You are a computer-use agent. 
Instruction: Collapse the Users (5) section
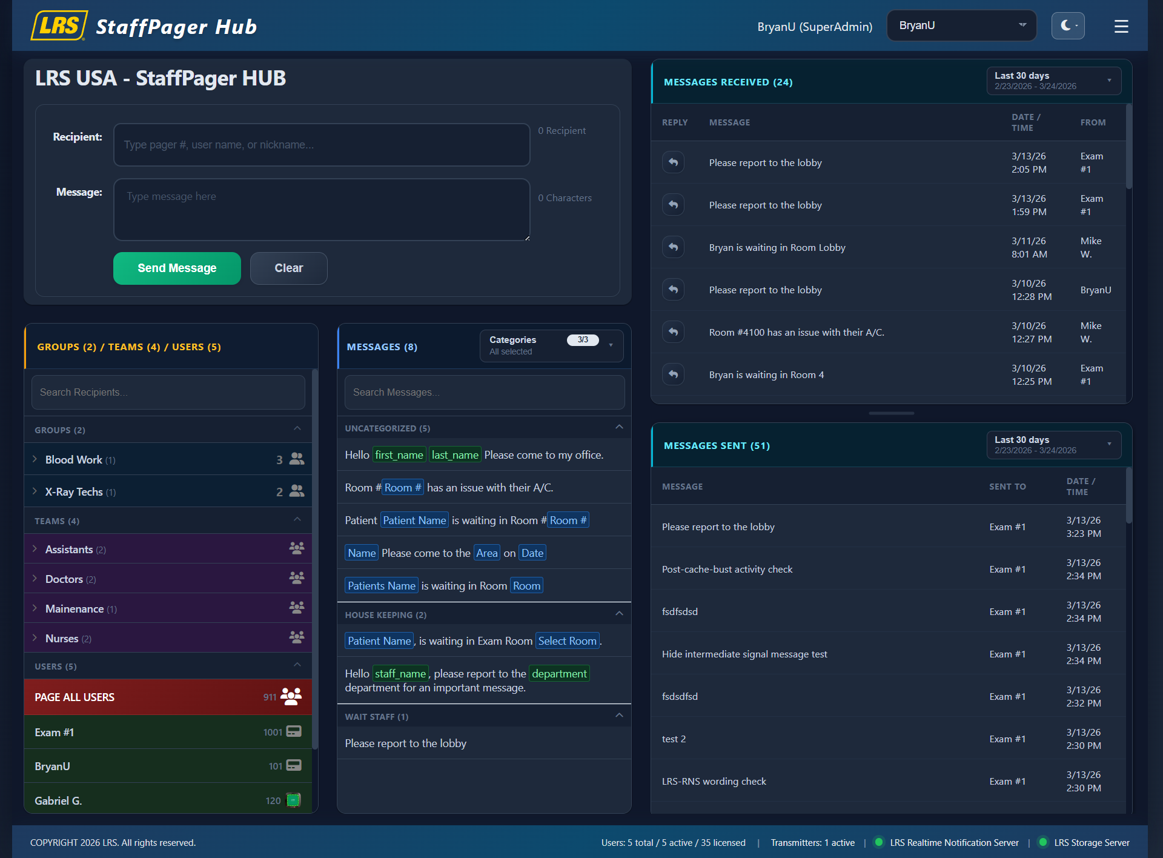coord(297,665)
